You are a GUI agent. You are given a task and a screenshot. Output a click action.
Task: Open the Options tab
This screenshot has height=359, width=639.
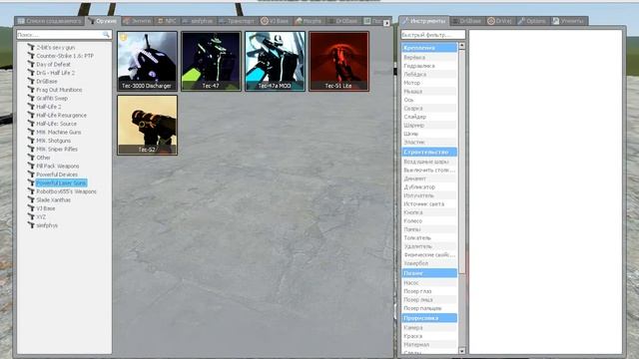[532, 21]
